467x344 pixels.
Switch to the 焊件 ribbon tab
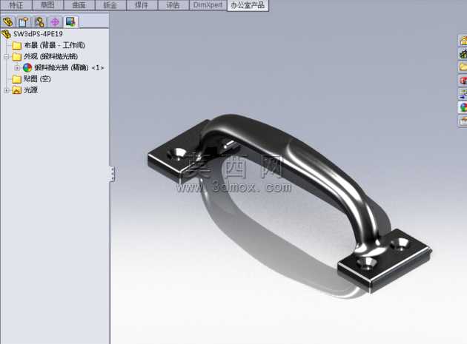click(142, 5)
